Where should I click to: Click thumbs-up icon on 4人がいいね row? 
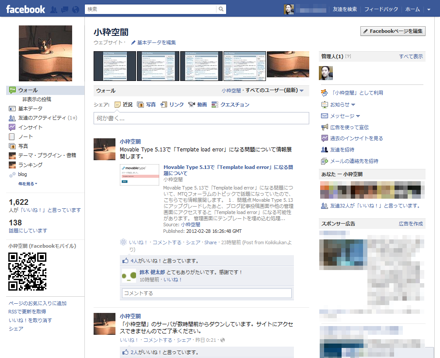(x=126, y=261)
